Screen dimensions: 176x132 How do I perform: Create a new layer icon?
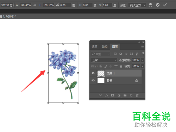(131, 95)
